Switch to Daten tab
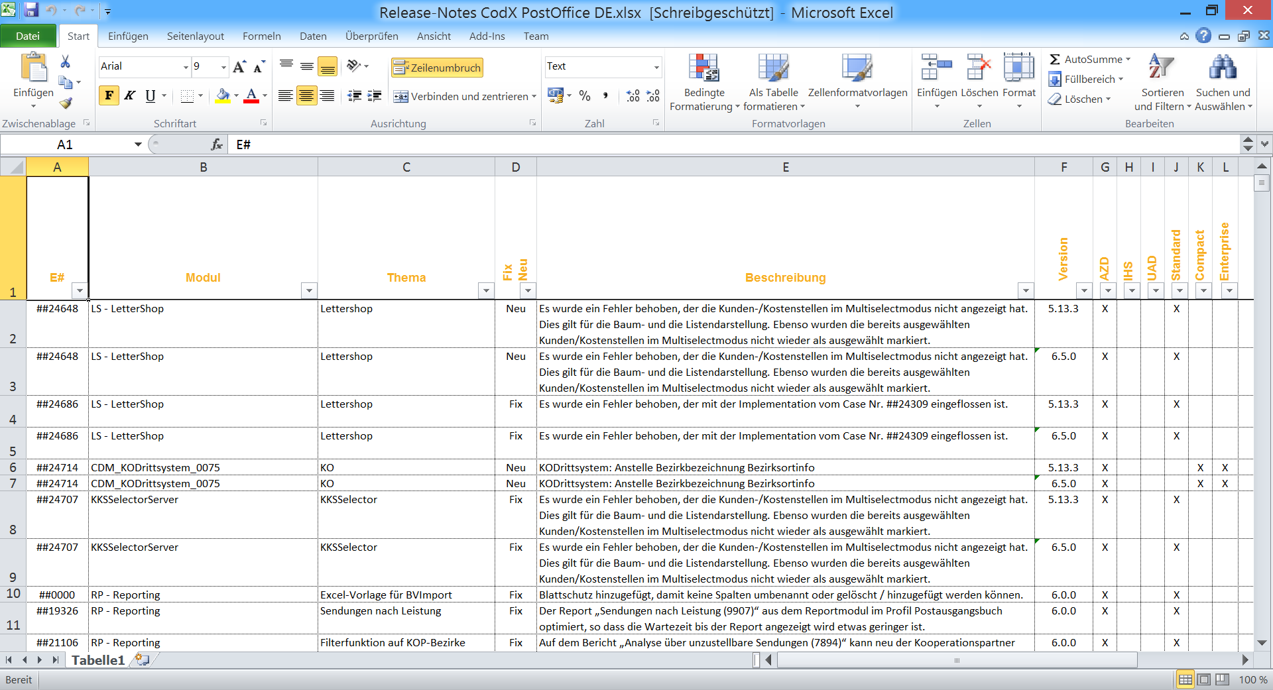This screenshot has height=690, width=1273. click(x=313, y=36)
